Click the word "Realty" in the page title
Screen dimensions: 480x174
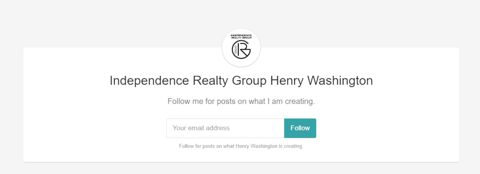coord(210,81)
